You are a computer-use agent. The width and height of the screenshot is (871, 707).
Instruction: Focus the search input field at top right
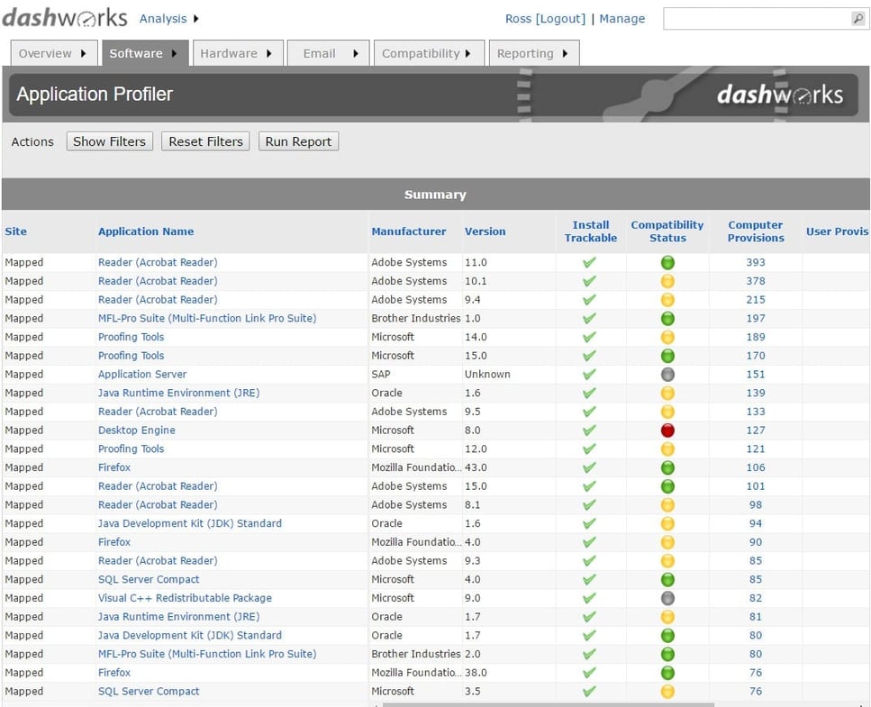(758, 19)
